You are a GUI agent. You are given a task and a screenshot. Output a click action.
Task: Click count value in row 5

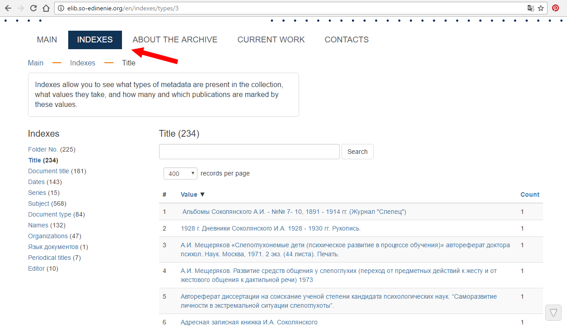[x=522, y=296]
